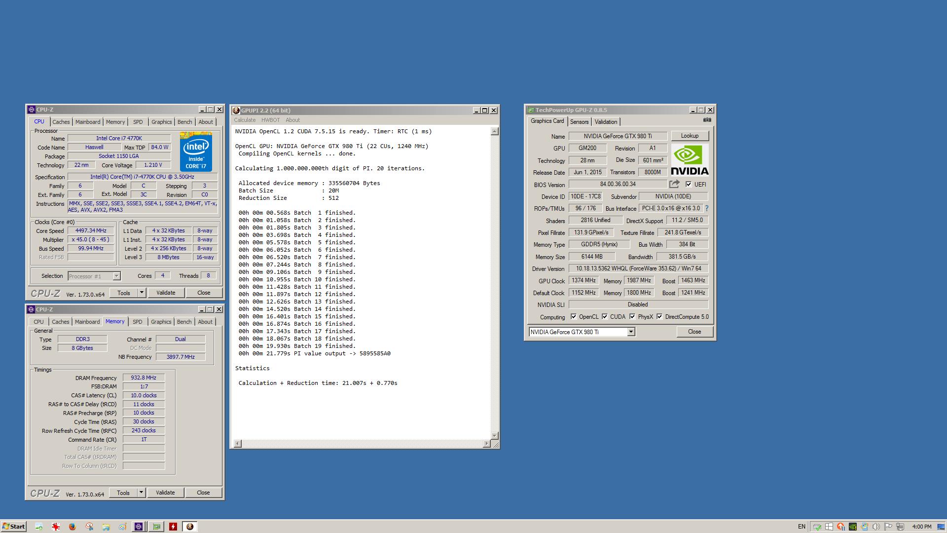Open the Paint palette icon in the taskbar
The width and height of the screenshot is (947, 533).
pos(122,527)
